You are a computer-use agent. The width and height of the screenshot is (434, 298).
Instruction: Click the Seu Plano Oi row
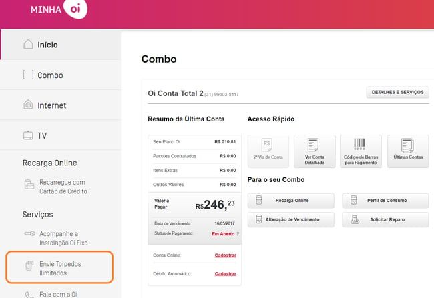point(194,142)
